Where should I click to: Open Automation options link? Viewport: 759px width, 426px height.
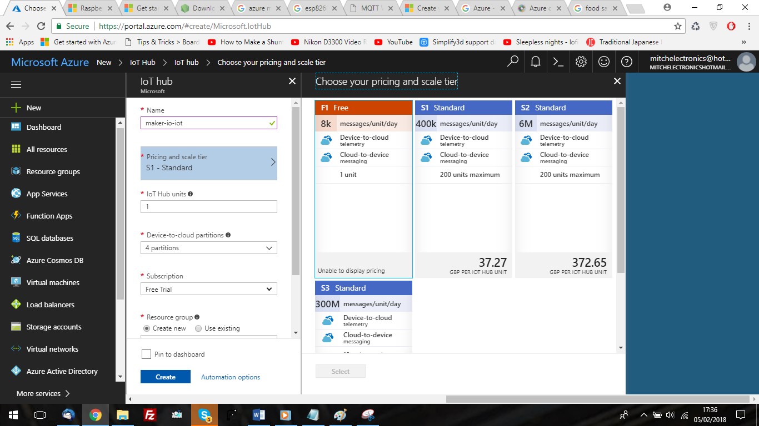point(230,377)
